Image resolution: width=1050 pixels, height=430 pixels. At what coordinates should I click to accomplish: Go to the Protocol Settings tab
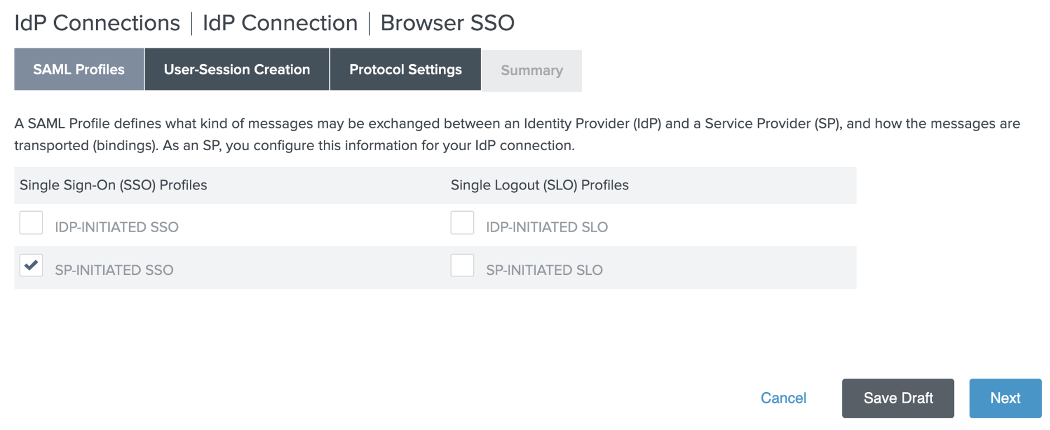(x=405, y=70)
